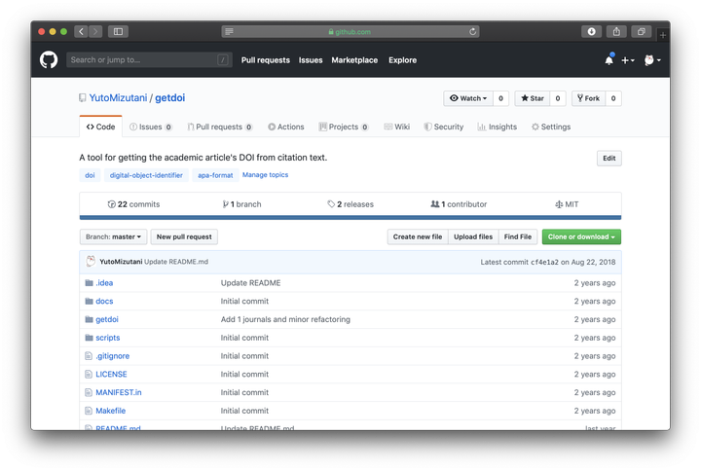
Task: Switch to the Settings tab
Action: [x=551, y=127]
